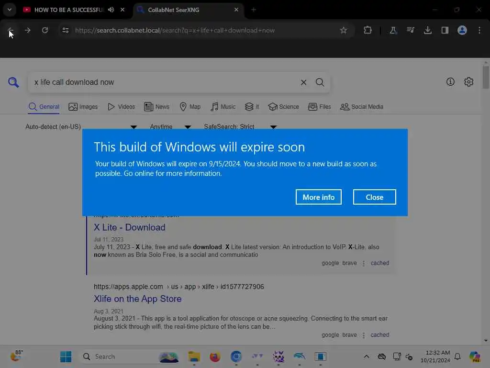Open File Explorer from taskbar

(194, 356)
